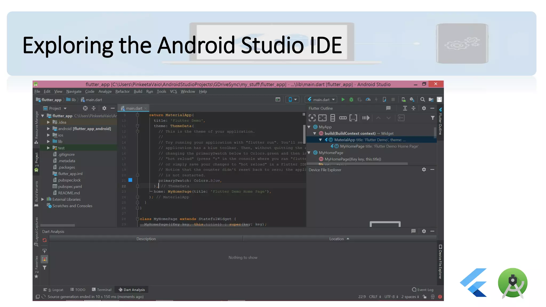The width and height of the screenshot is (546, 307).
Task: Toggle the Layout Captures side tab
Action: click(x=37, y=232)
